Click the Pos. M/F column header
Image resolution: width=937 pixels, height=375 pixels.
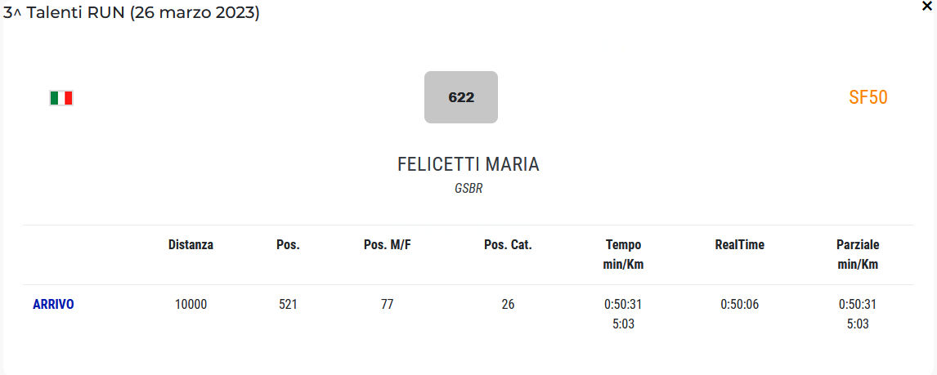[x=387, y=244]
